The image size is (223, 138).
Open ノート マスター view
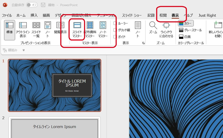pyautogui.click(x=103, y=30)
